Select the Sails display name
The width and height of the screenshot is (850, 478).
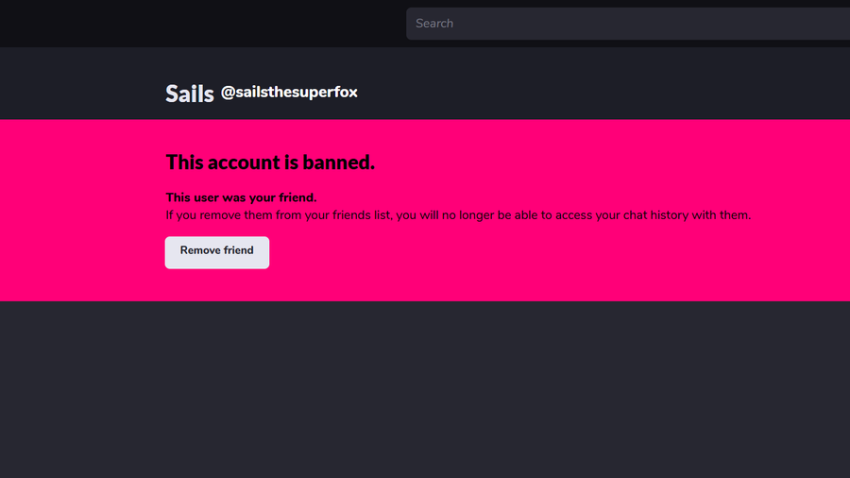pos(190,94)
